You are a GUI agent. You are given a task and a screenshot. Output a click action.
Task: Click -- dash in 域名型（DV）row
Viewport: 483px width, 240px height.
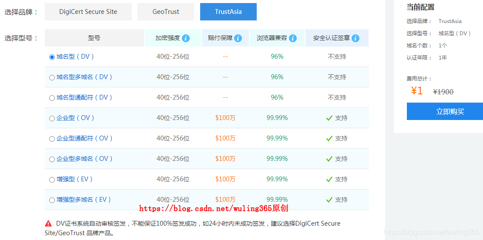click(x=225, y=57)
